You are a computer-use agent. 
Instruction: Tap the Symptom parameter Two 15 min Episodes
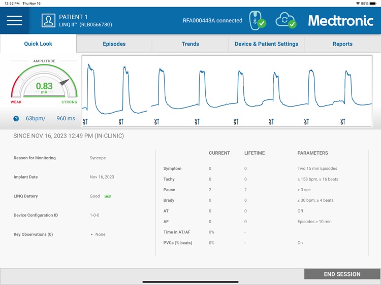click(x=317, y=168)
